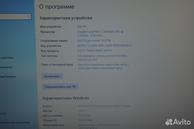This screenshot has height=129, width=194.
Task: Click the Имя устройства label
Action: (50, 27)
